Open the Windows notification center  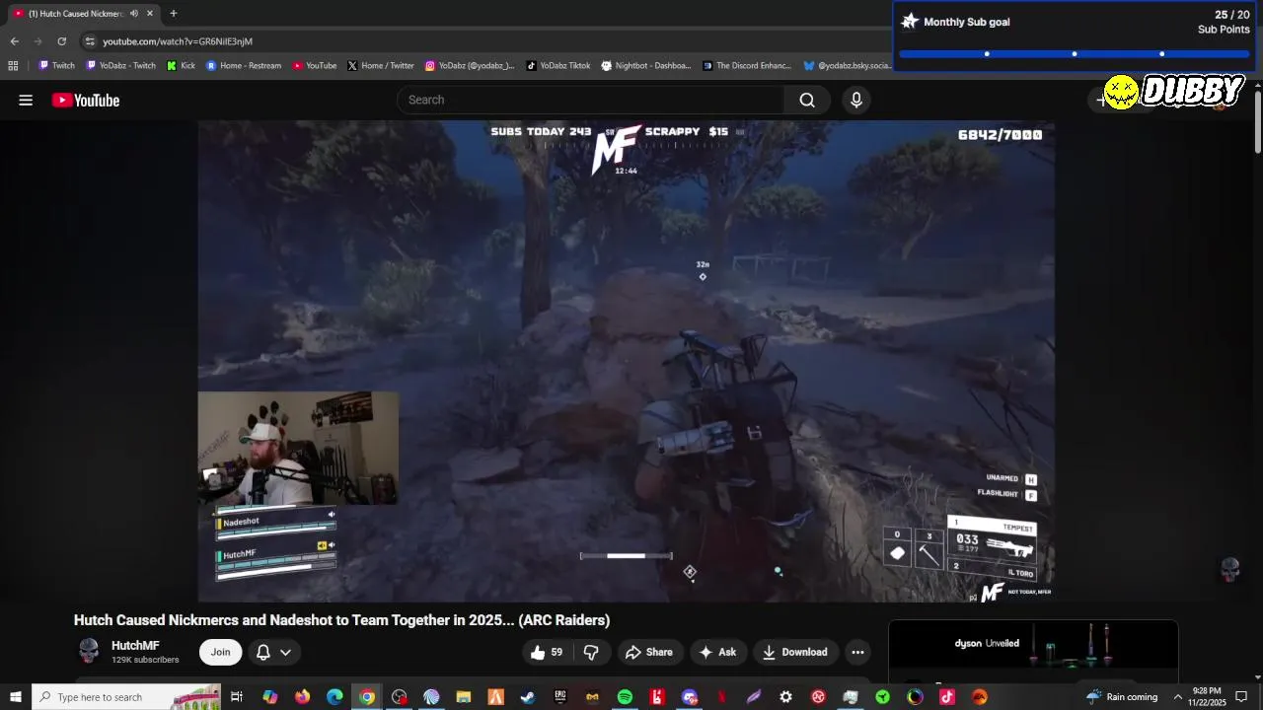click(1241, 697)
